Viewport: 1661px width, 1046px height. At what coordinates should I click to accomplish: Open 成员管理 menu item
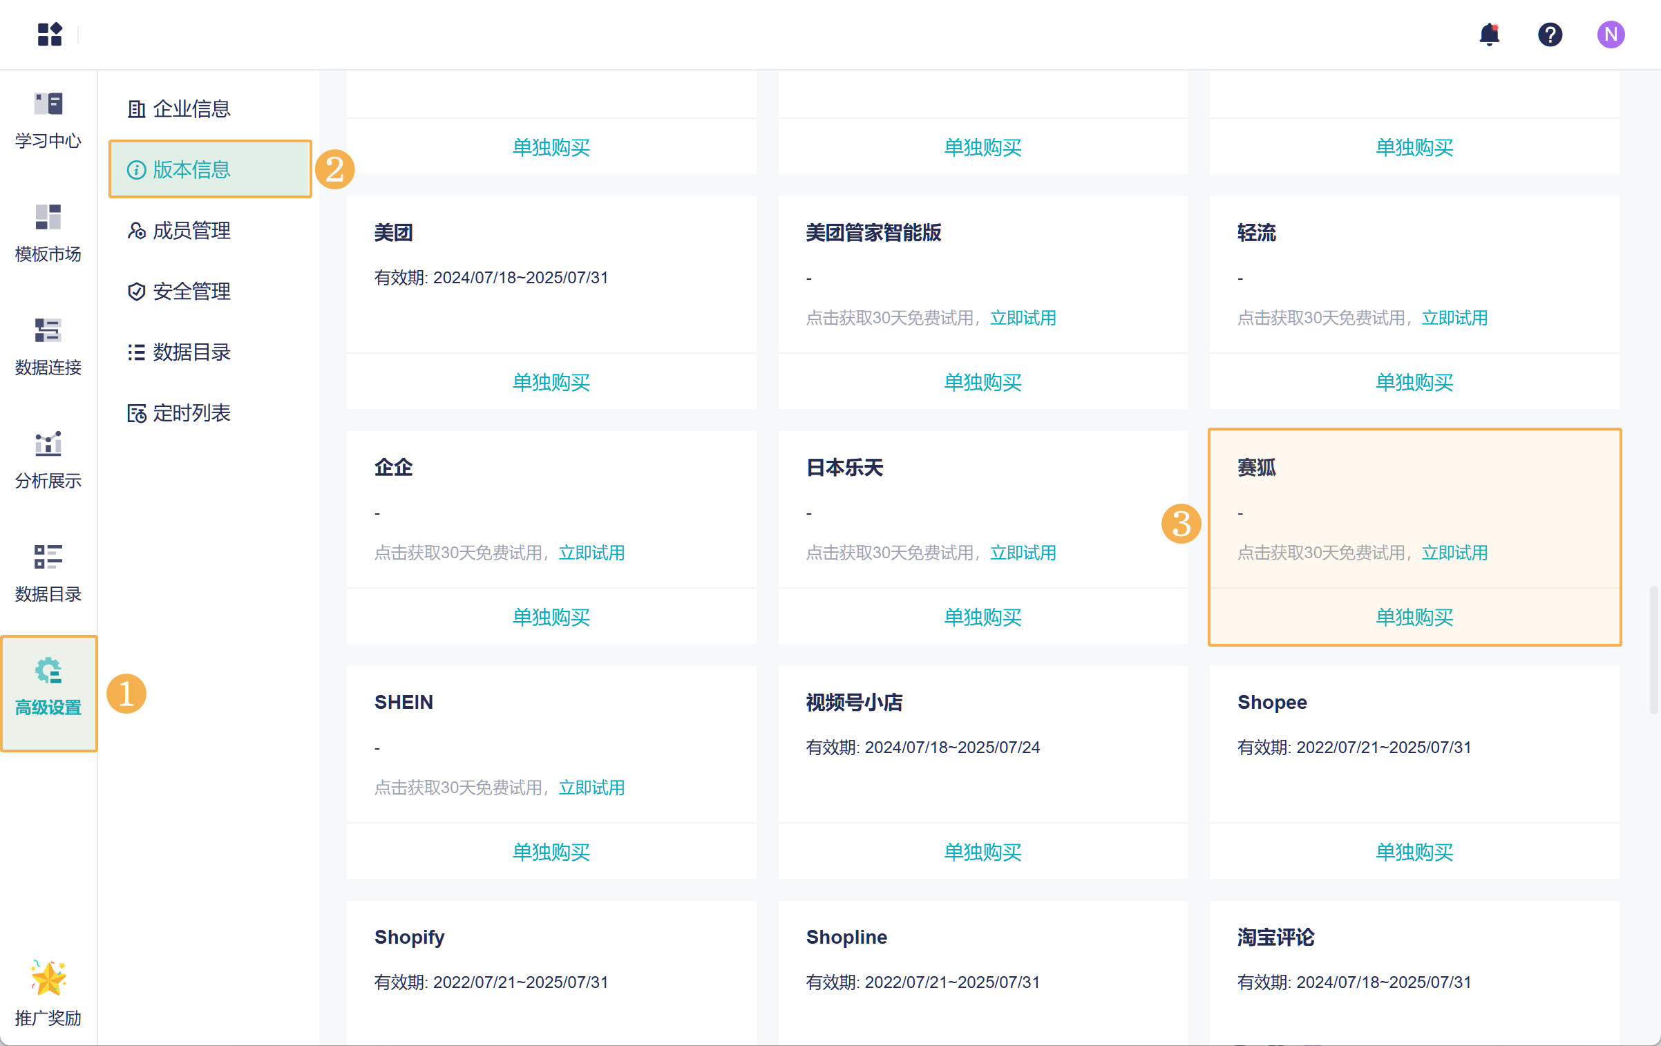pos(191,231)
